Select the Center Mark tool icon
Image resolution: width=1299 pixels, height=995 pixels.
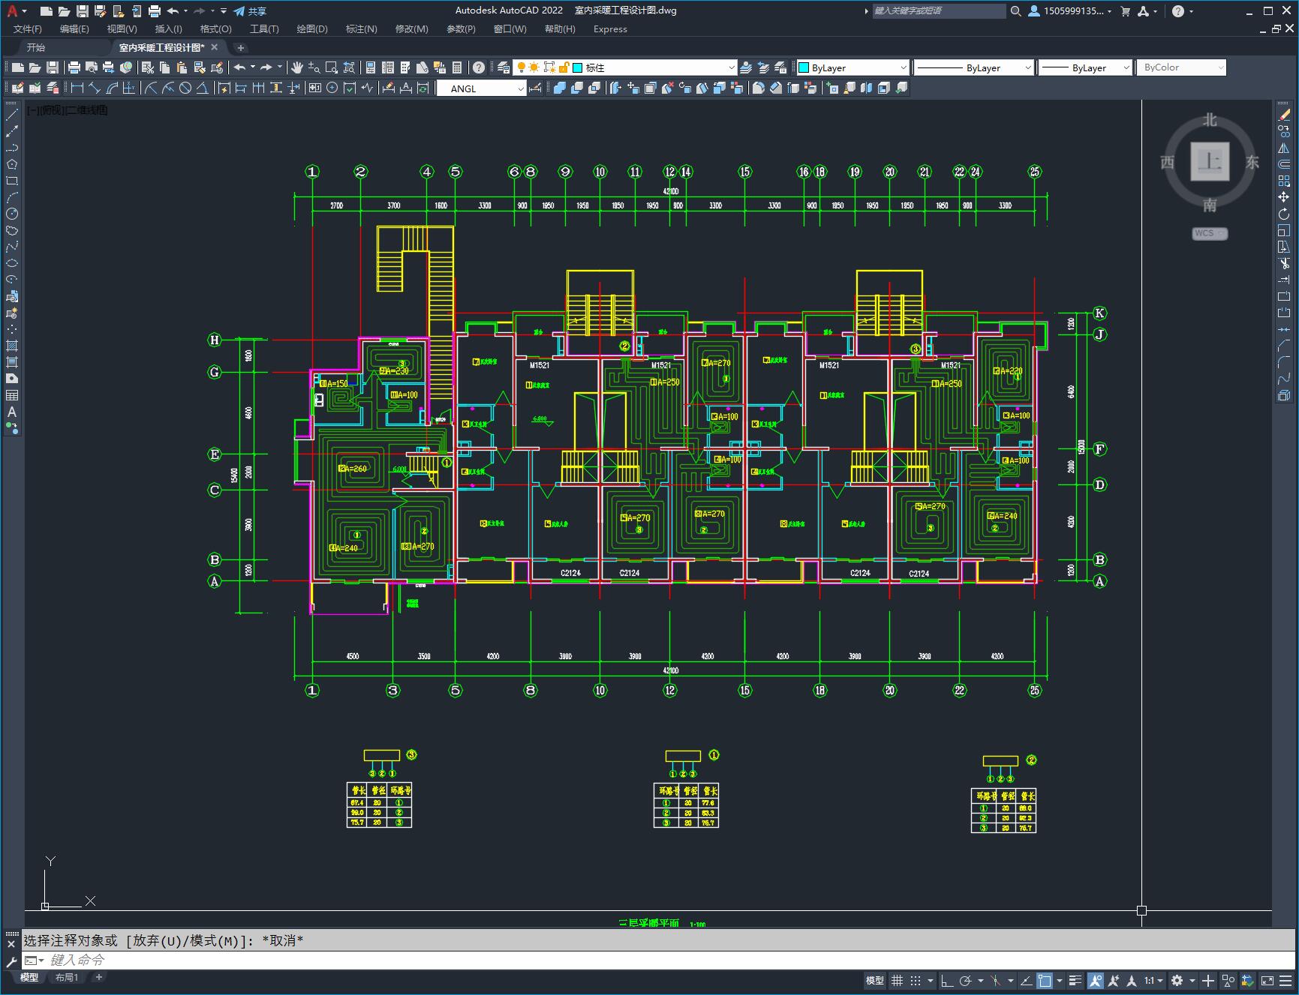pos(332,88)
